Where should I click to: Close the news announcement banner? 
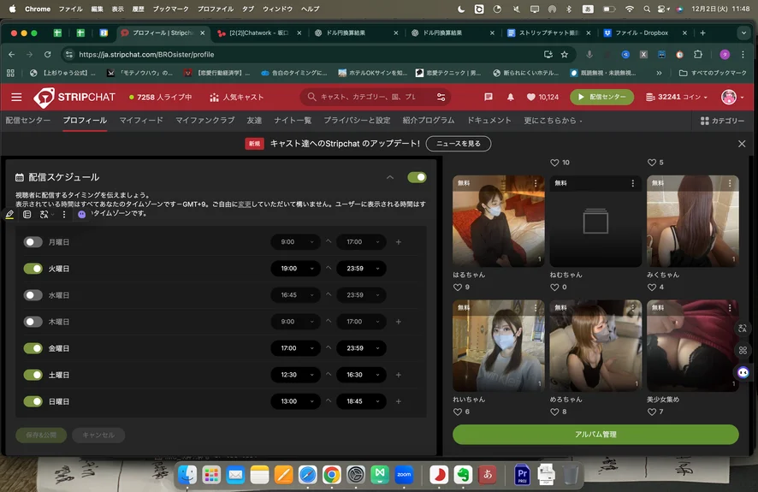pos(742,144)
